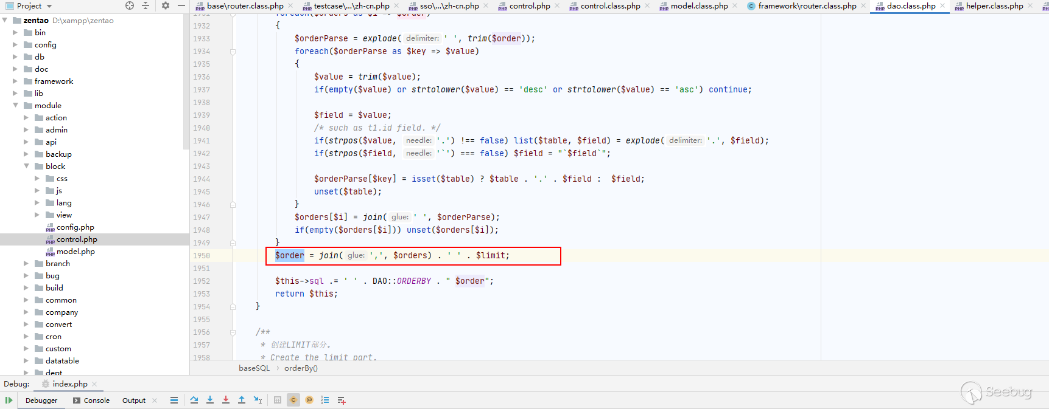Click orderBy() in the breadcrumb bar
The width and height of the screenshot is (1049, 409).
301,368
